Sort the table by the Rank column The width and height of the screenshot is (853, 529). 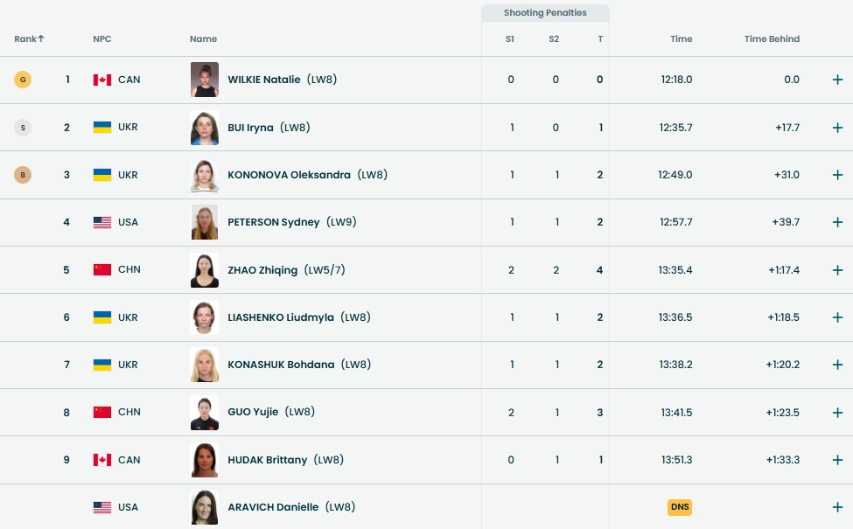[x=29, y=38]
